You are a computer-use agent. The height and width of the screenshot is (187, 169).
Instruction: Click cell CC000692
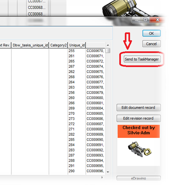point(95,150)
